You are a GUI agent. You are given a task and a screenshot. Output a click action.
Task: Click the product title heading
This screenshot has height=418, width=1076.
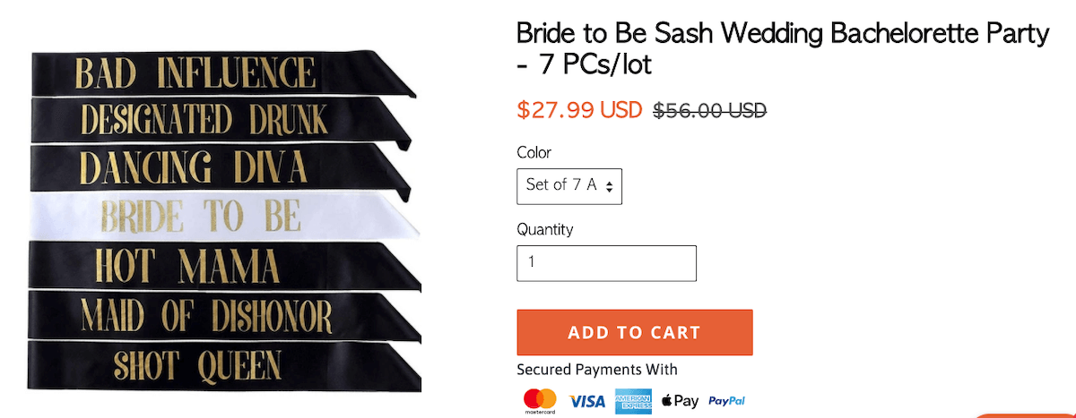click(782, 48)
